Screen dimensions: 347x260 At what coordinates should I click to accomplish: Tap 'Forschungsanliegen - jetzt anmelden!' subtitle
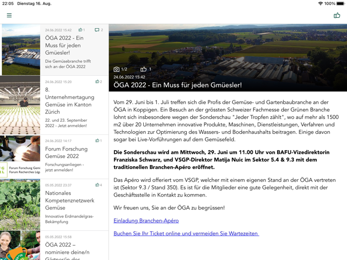(64, 167)
